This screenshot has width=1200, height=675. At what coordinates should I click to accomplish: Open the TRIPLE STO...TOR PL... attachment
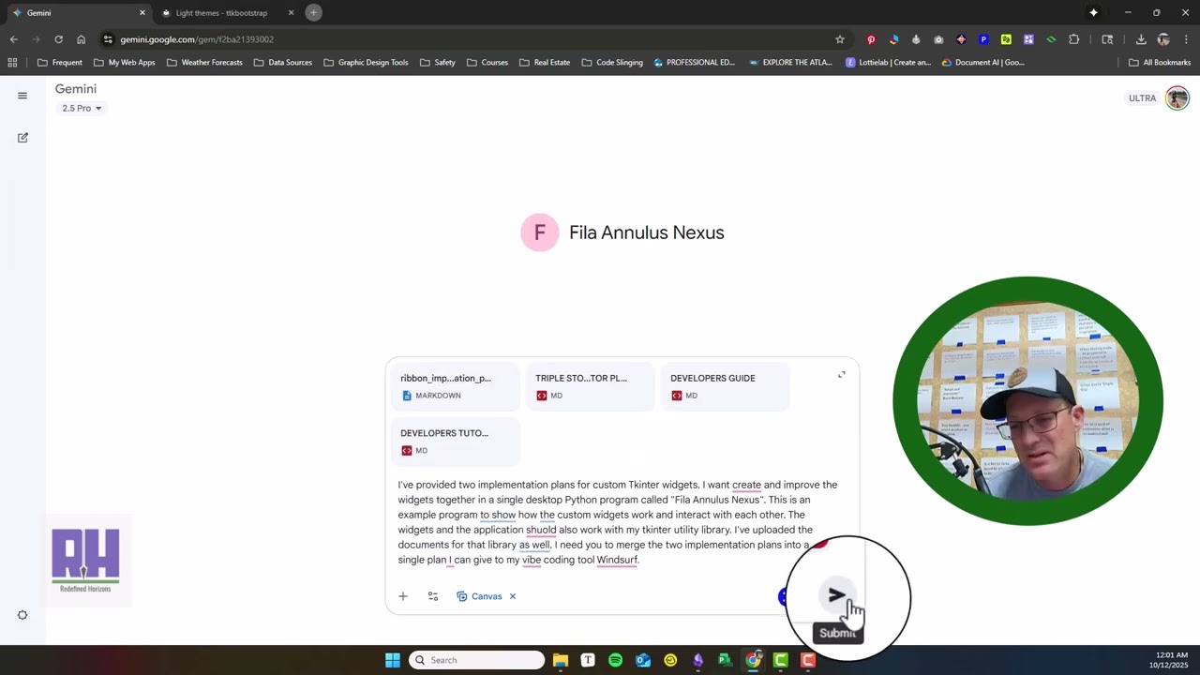591,386
